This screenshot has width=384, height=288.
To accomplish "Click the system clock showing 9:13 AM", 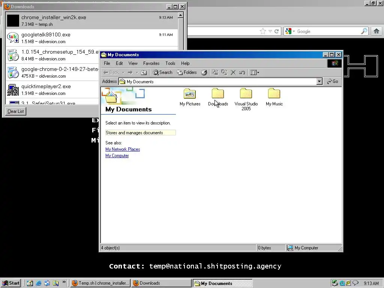I will click(x=371, y=283).
